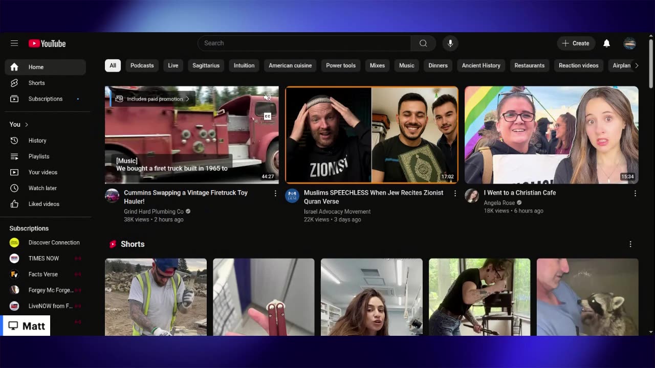Select the Dinners filter chip
This screenshot has height=368, width=655.
click(438, 65)
